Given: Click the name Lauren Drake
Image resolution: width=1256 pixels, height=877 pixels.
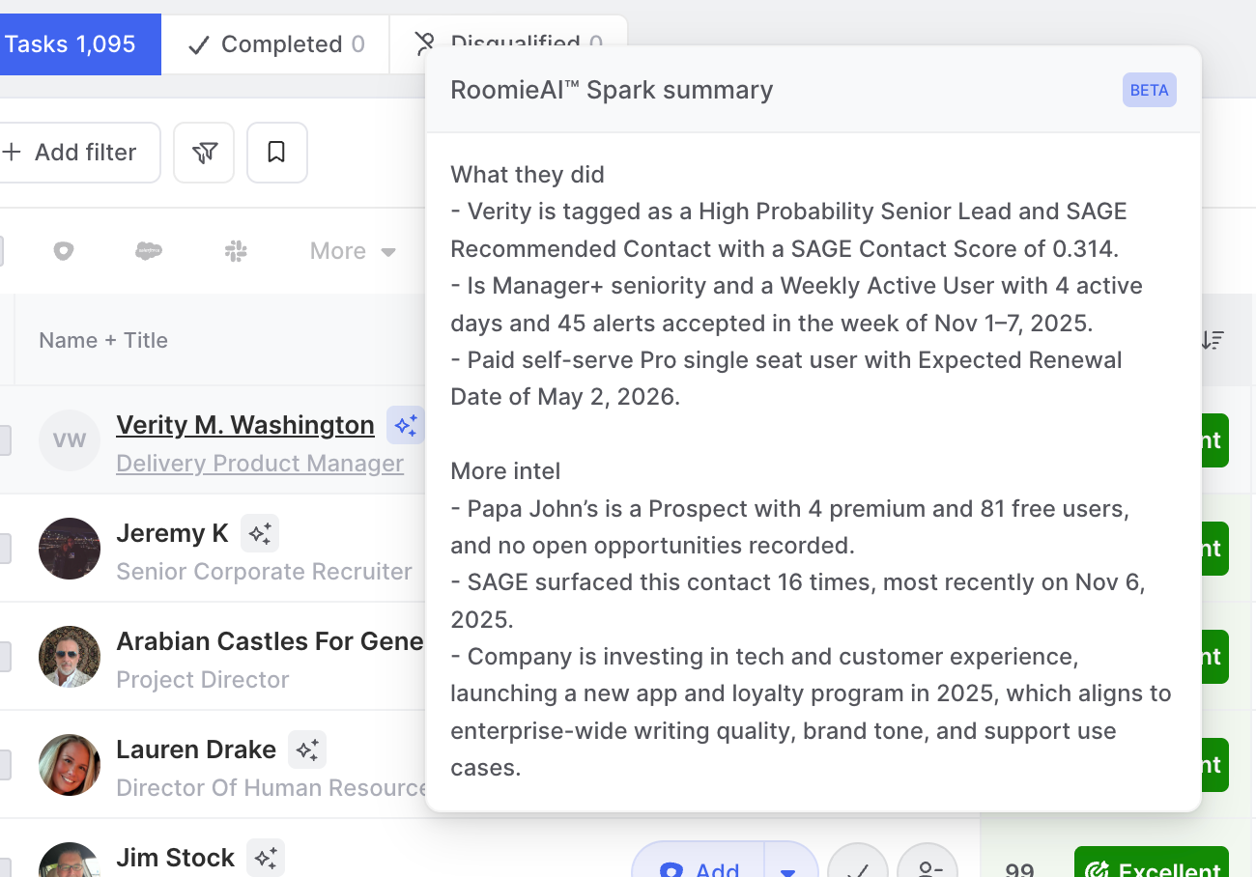Looking at the screenshot, I should click(x=196, y=750).
